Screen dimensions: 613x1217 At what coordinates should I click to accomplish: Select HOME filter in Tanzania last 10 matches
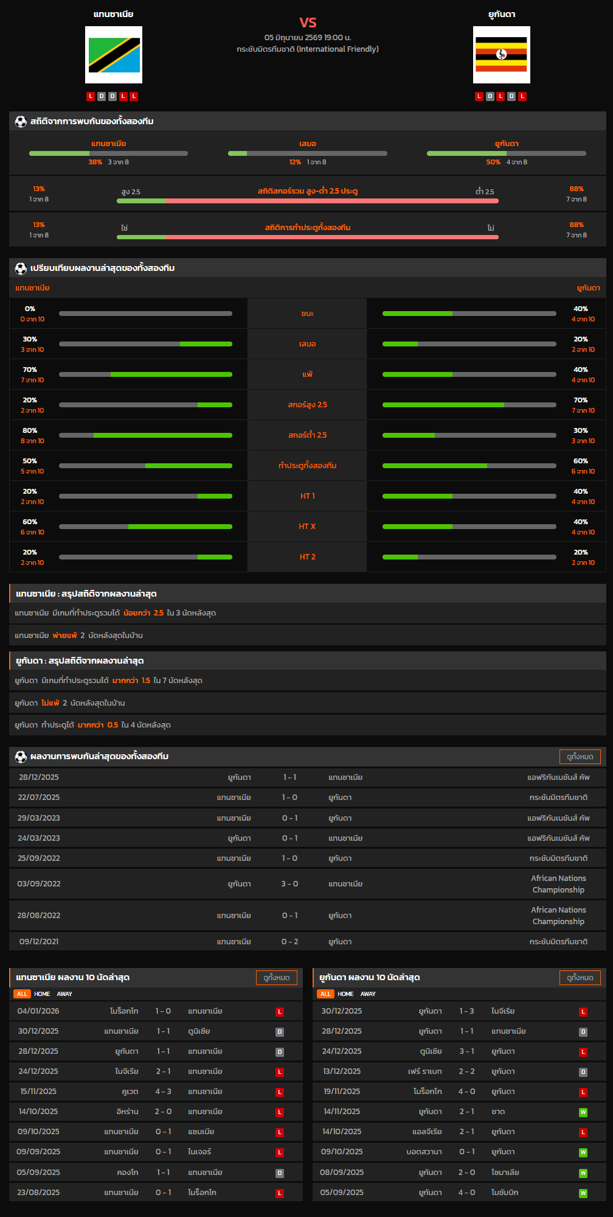[42, 994]
